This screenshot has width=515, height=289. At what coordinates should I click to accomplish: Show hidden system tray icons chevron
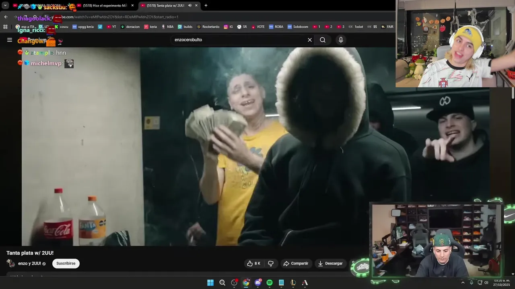[x=463, y=283]
